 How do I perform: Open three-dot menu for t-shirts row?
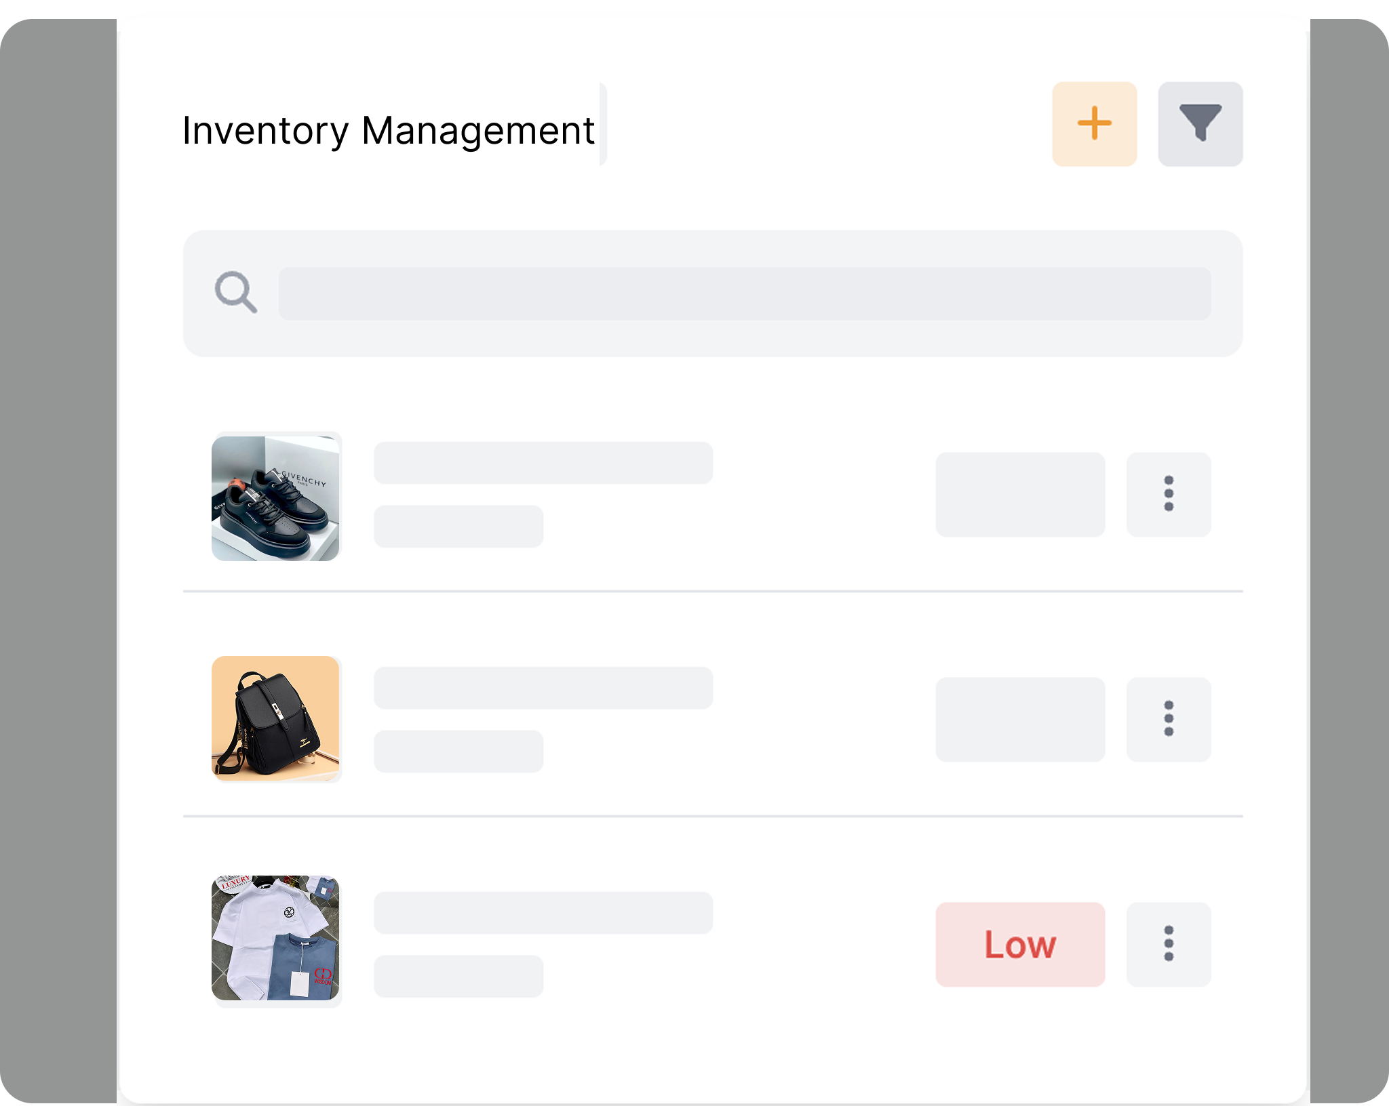1168,944
